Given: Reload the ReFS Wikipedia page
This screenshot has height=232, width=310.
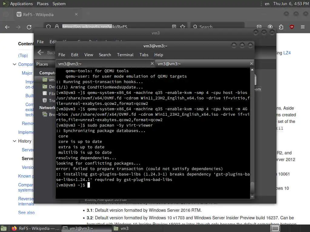Looking at the screenshot, I should tap(29, 27).
